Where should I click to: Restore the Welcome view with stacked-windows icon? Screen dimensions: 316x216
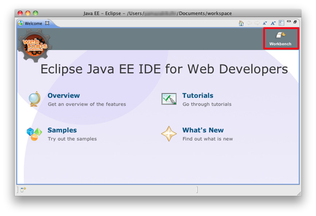pyautogui.click(x=295, y=22)
